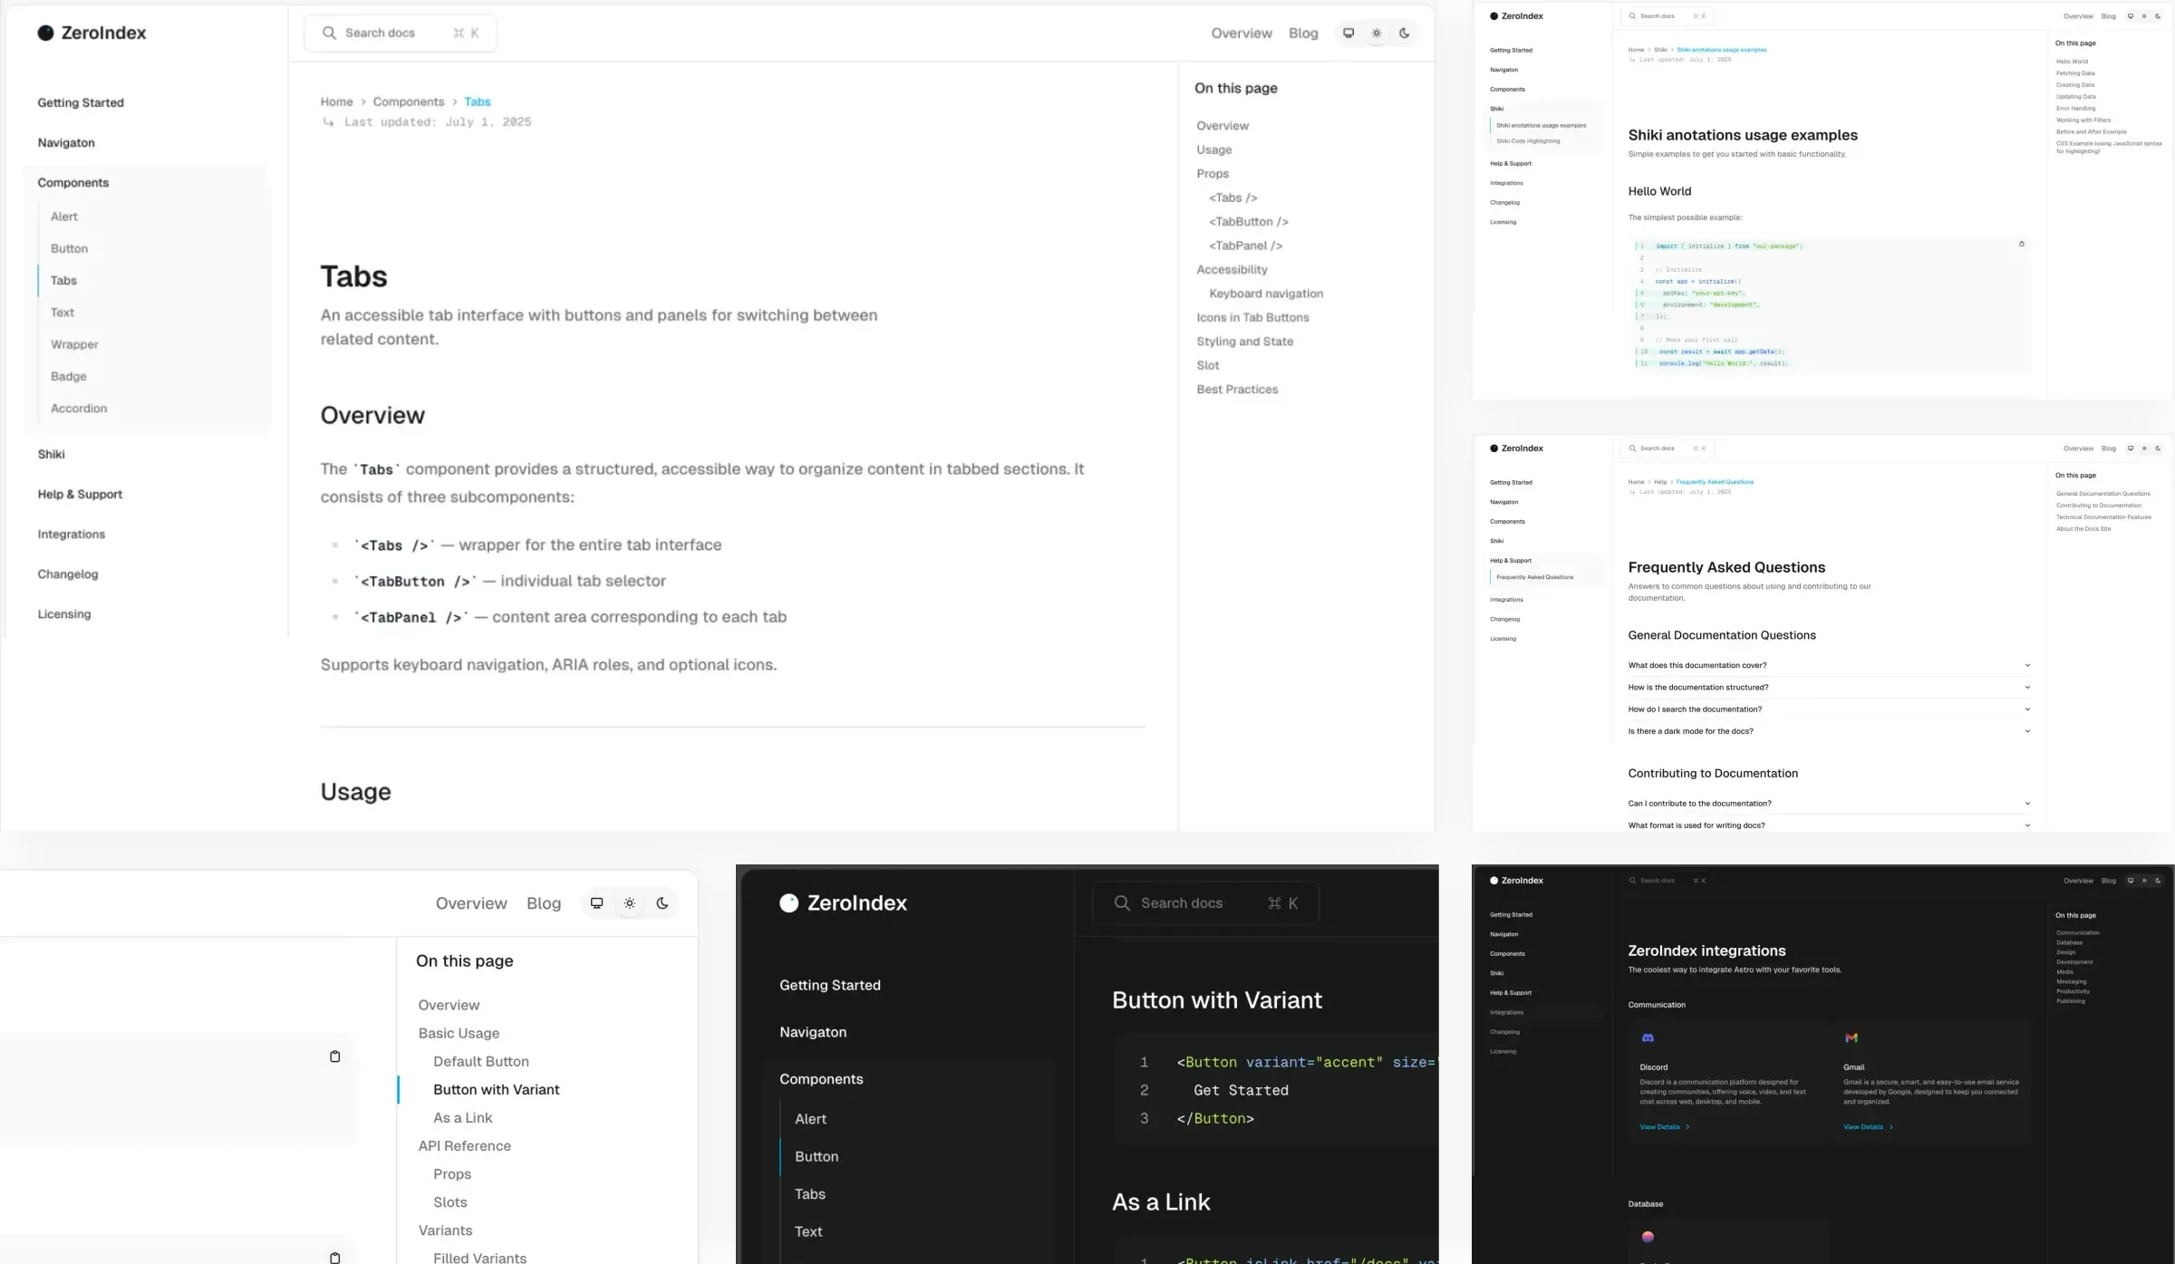
Task: Expand 'Can I contribute to the documentation?'
Action: 1829,804
